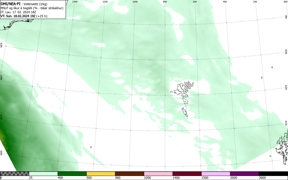Select the '10W' longitude label

pyautogui.click(x=135, y=2)
